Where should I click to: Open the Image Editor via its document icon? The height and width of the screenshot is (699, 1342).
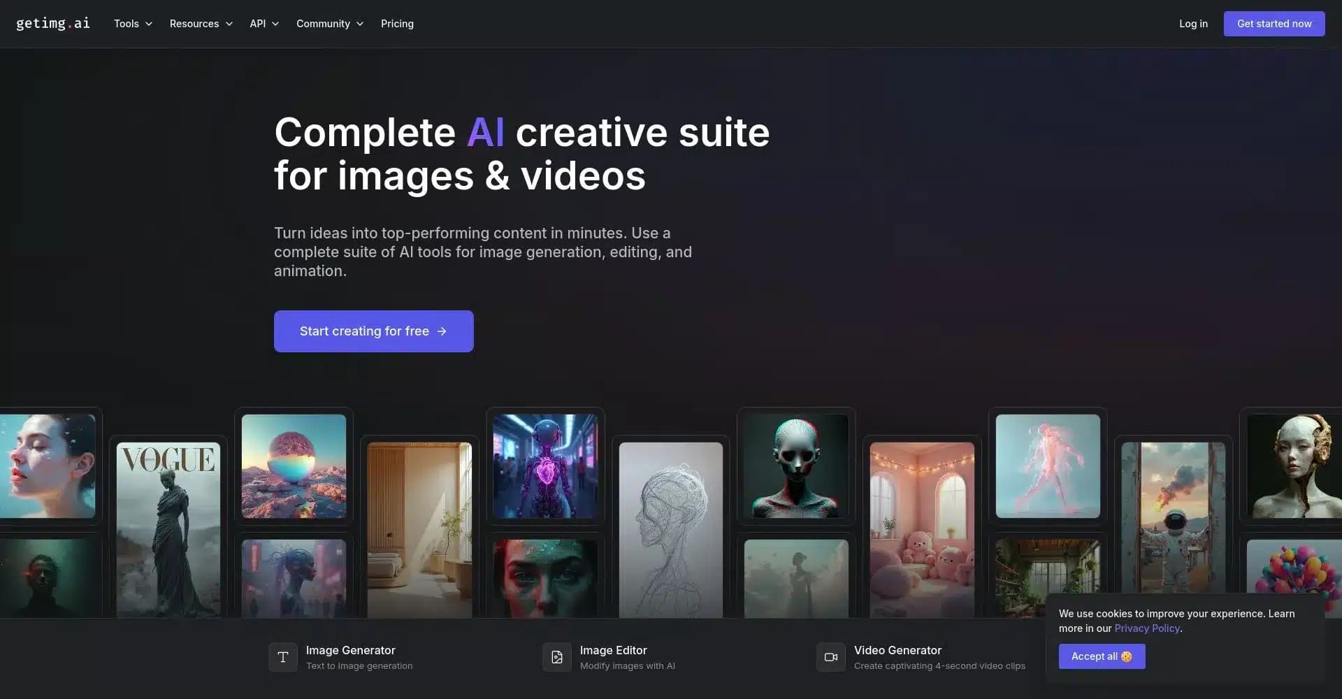tap(556, 657)
